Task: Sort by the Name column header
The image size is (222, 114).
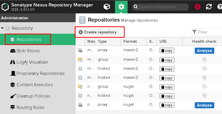Action: click(x=90, y=41)
